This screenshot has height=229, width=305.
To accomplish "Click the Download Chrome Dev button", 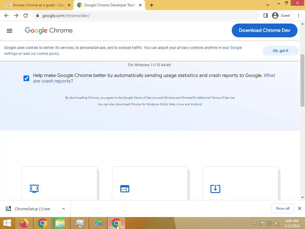I will pos(264,30).
